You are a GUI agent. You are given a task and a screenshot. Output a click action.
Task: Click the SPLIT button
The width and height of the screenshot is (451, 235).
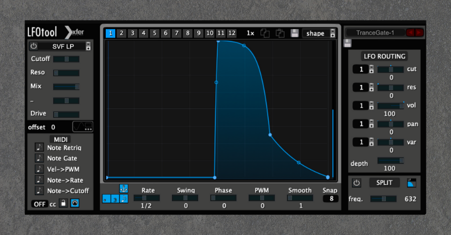384,183
